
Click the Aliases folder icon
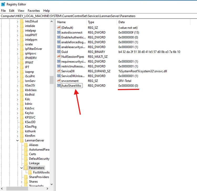point(26,145)
